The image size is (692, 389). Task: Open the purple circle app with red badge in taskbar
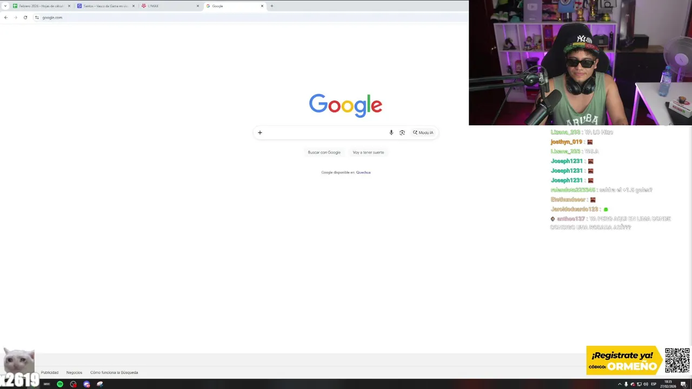tap(86, 384)
